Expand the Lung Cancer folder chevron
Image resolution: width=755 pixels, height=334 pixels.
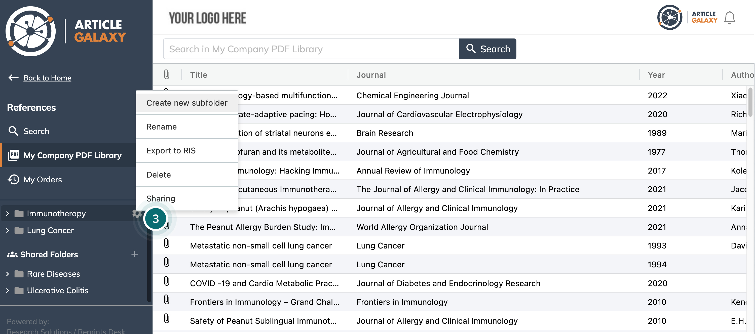(x=8, y=230)
